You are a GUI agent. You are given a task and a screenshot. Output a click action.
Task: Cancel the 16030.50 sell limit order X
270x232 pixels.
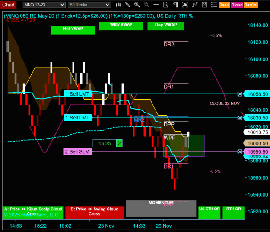click(240, 118)
